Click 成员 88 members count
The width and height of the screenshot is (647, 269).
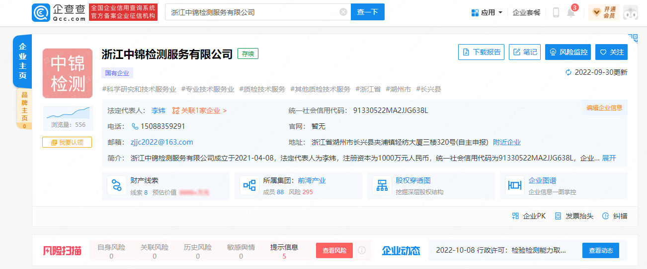[x=273, y=192]
